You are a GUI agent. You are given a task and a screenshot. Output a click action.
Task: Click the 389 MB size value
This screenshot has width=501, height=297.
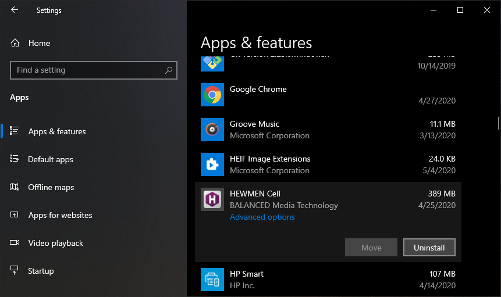click(x=442, y=194)
